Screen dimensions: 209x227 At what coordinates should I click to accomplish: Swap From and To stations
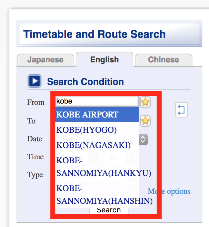coord(181,110)
